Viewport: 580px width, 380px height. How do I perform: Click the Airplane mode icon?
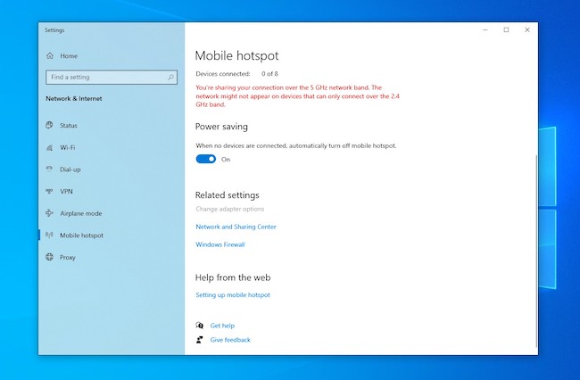(x=50, y=213)
